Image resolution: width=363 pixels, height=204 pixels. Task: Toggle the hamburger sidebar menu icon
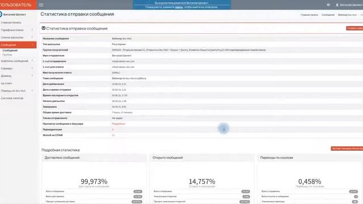[x=41, y=5]
